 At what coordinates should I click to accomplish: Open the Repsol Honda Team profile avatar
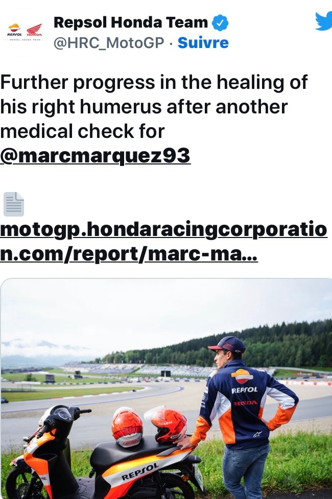[x=25, y=32]
